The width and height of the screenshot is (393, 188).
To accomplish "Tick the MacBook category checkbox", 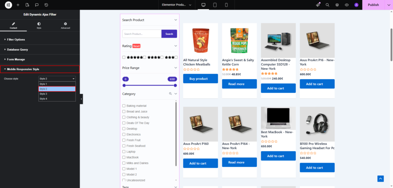I will coord(124,158).
